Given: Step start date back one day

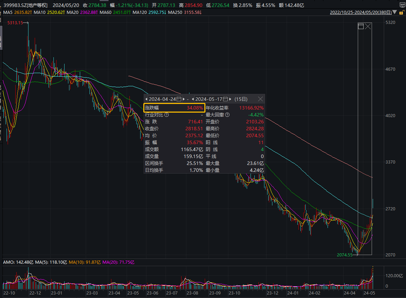Looking at the screenshot, I should click(x=146, y=99).
